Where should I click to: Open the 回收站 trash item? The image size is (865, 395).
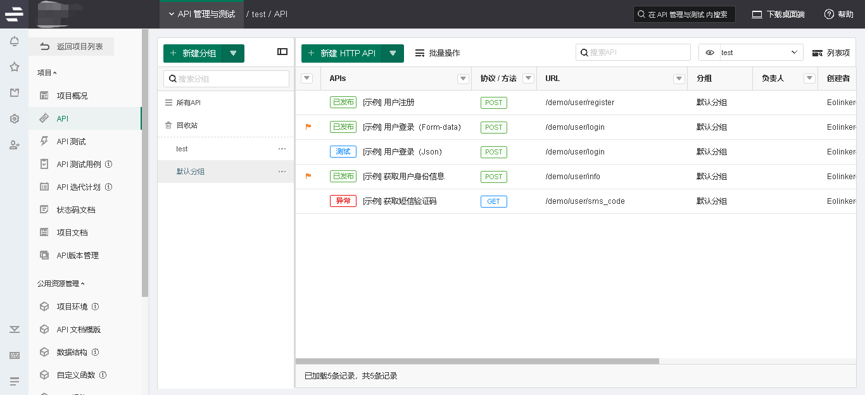pyautogui.click(x=187, y=125)
